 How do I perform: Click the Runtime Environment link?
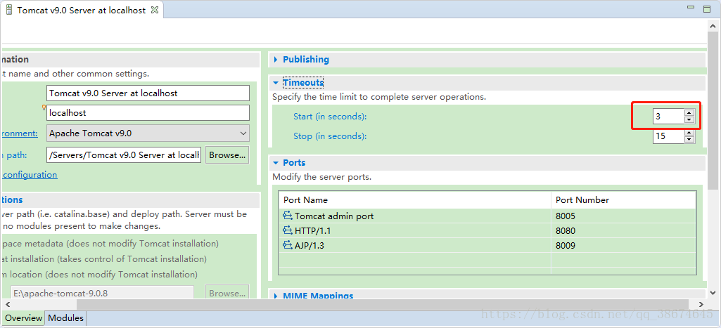[x=18, y=133]
